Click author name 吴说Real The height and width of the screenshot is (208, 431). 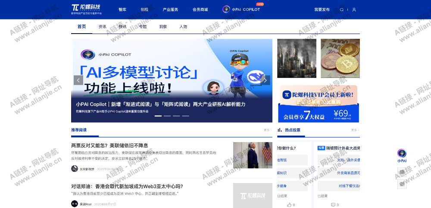click(85, 204)
